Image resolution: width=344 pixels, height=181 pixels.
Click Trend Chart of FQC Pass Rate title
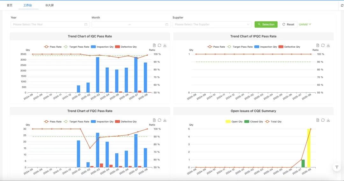tap(90, 111)
